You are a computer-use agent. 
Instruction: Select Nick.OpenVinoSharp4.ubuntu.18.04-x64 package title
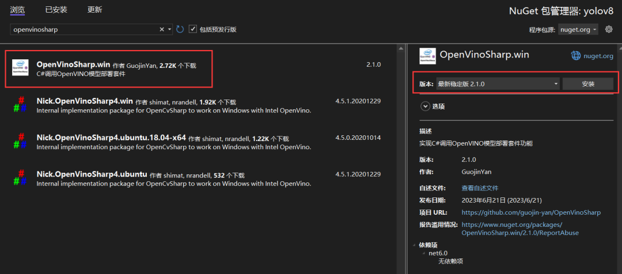click(111, 138)
